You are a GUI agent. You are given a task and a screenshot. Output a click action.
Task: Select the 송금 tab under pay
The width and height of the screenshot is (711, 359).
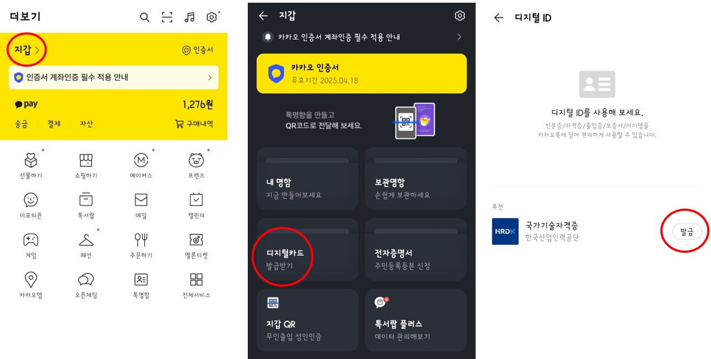coord(21,123)
